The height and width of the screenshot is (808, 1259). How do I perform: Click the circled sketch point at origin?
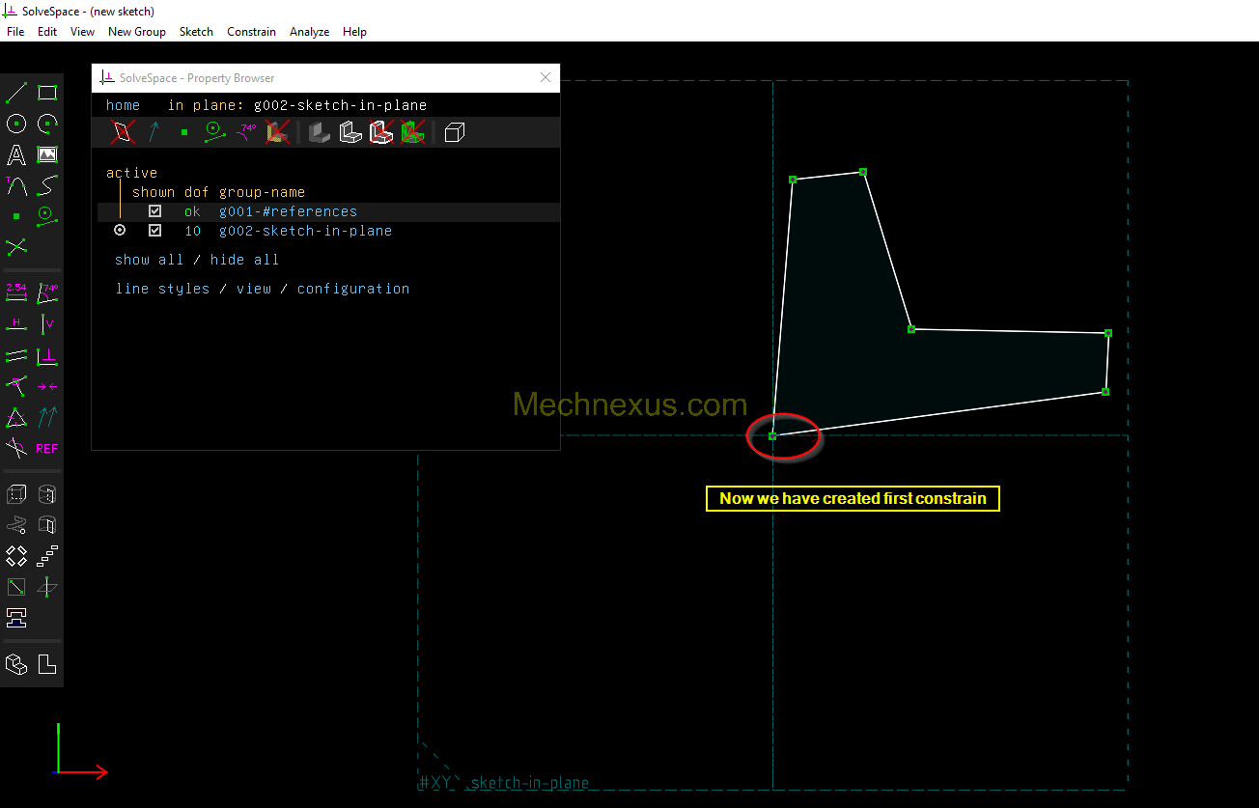coord(772,436)
